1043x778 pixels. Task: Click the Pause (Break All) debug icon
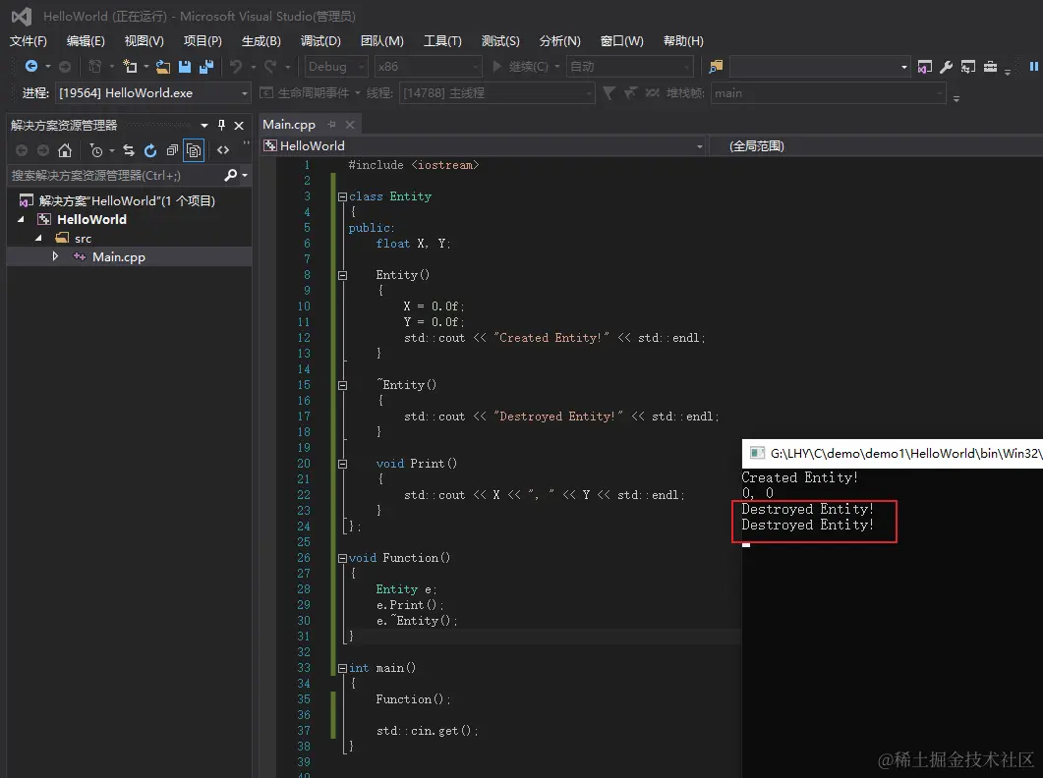1034,67
